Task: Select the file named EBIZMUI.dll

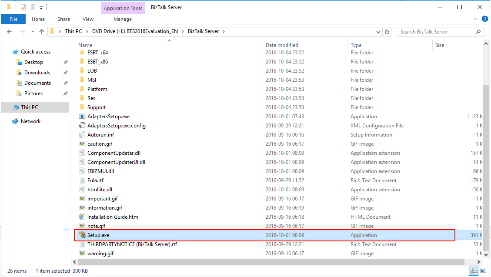Action: point(100,171)
